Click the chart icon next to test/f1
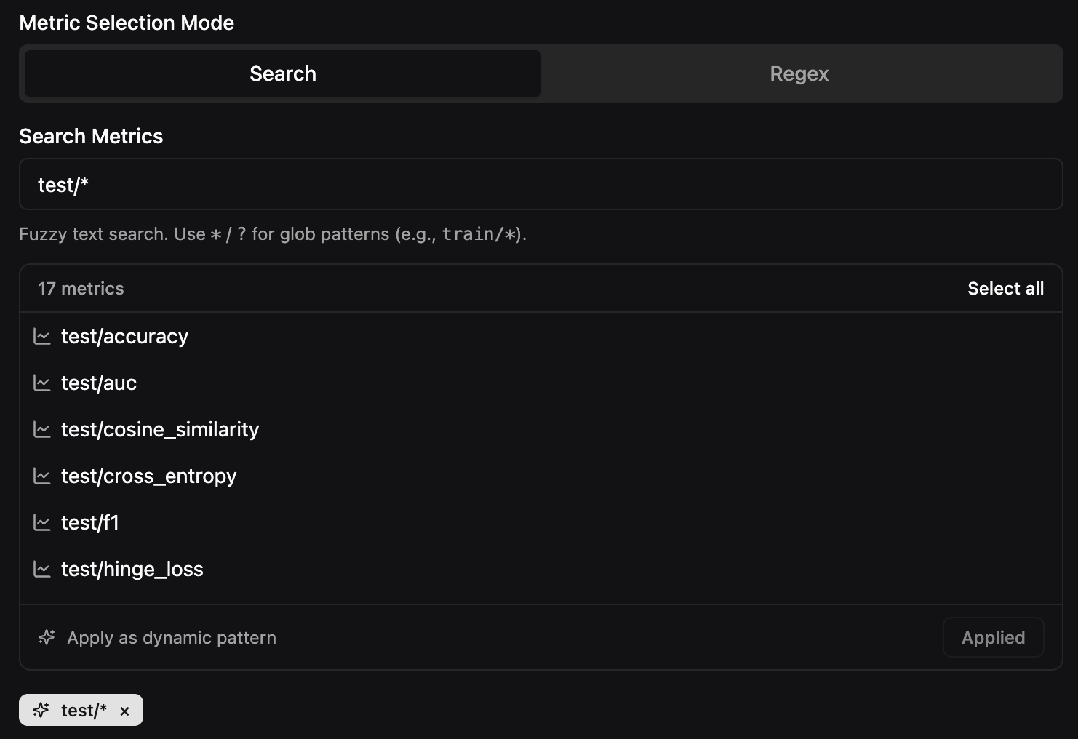 [x=42, y=522]
